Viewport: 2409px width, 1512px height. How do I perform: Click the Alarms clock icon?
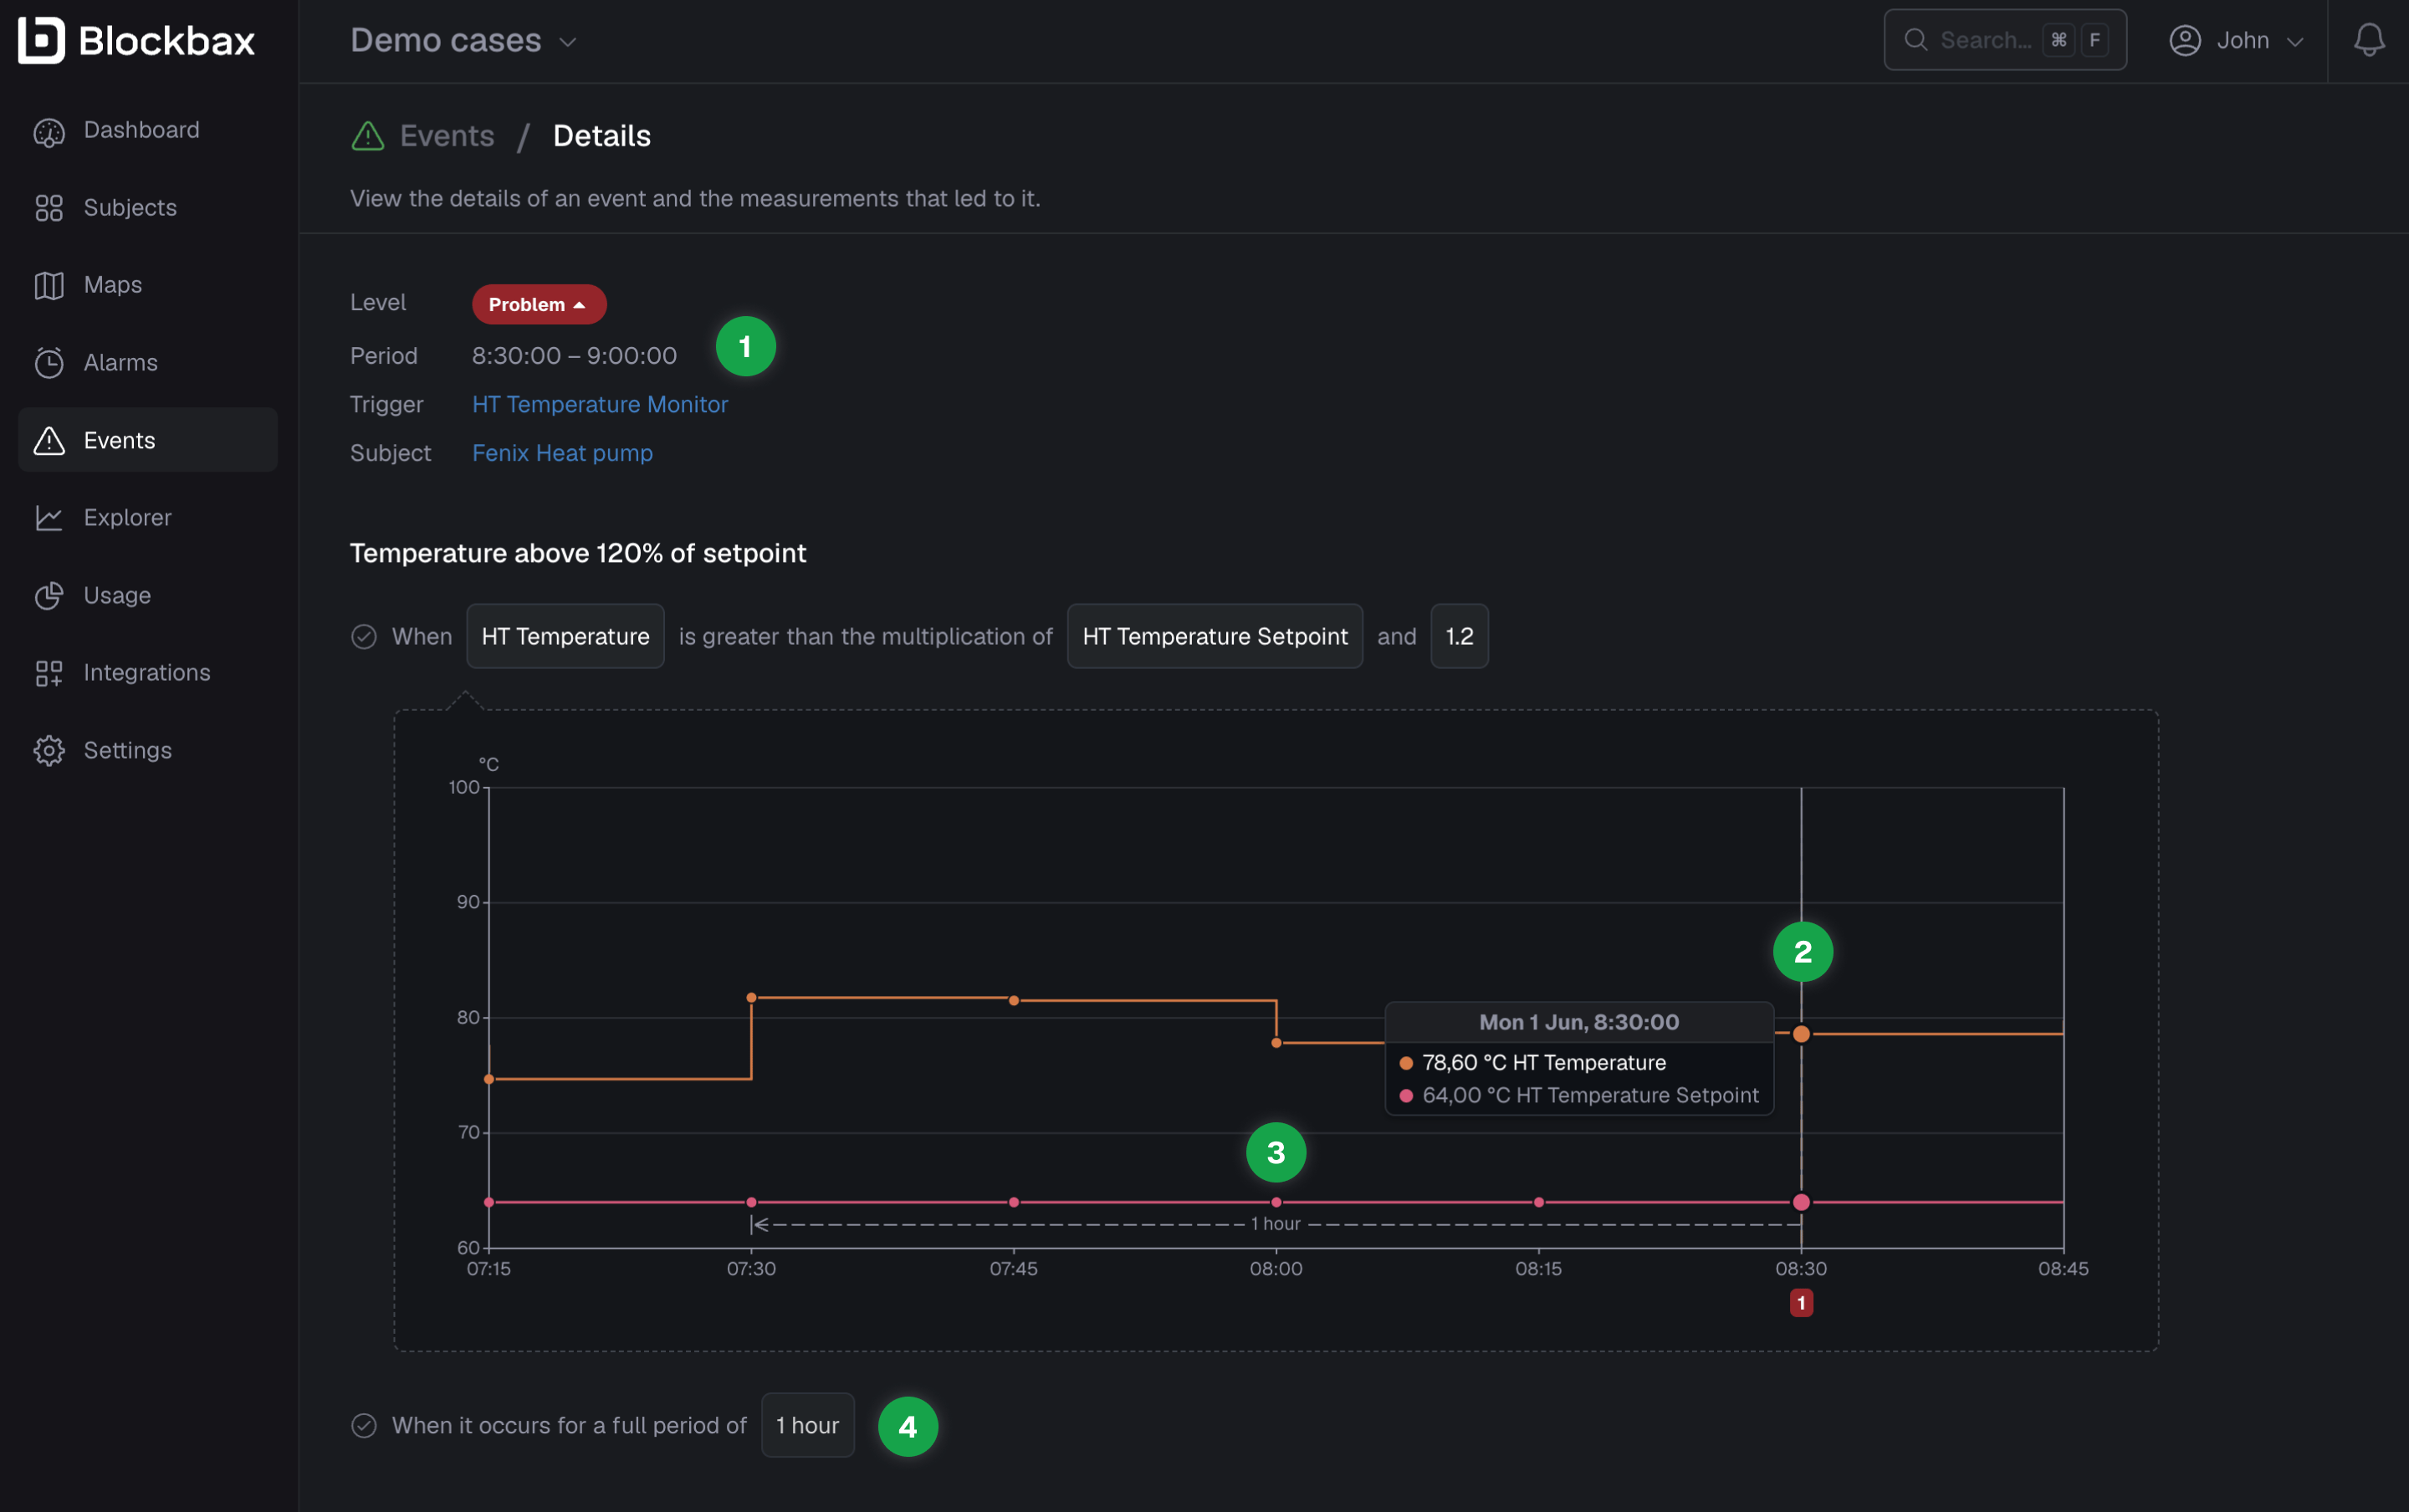click(49, 362)
